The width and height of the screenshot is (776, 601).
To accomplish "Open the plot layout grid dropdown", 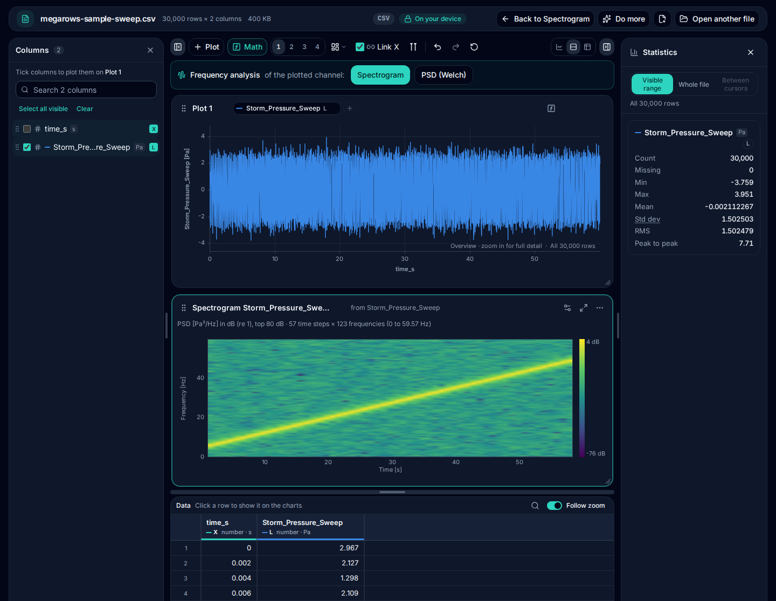I will tap(338, 47).
